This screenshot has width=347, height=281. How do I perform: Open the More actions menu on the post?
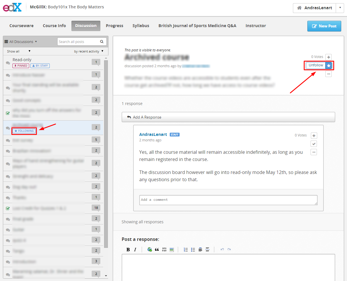click(x=328, y=74)
